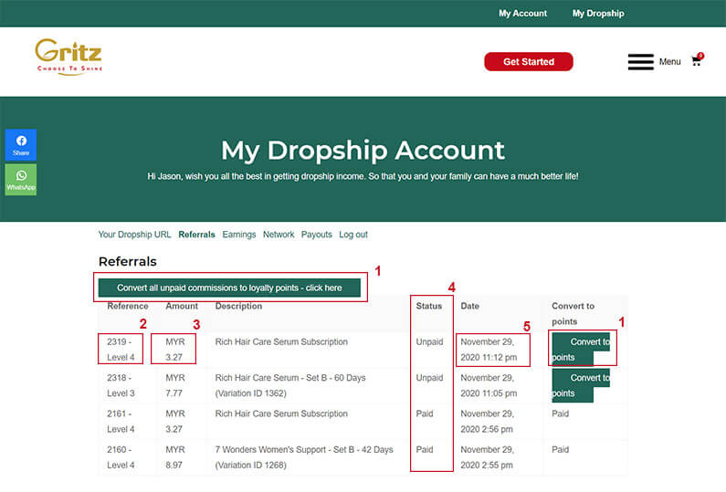
Task: Click date November 29, 2020 11:05 pm
Action: [x=489, y=385]
